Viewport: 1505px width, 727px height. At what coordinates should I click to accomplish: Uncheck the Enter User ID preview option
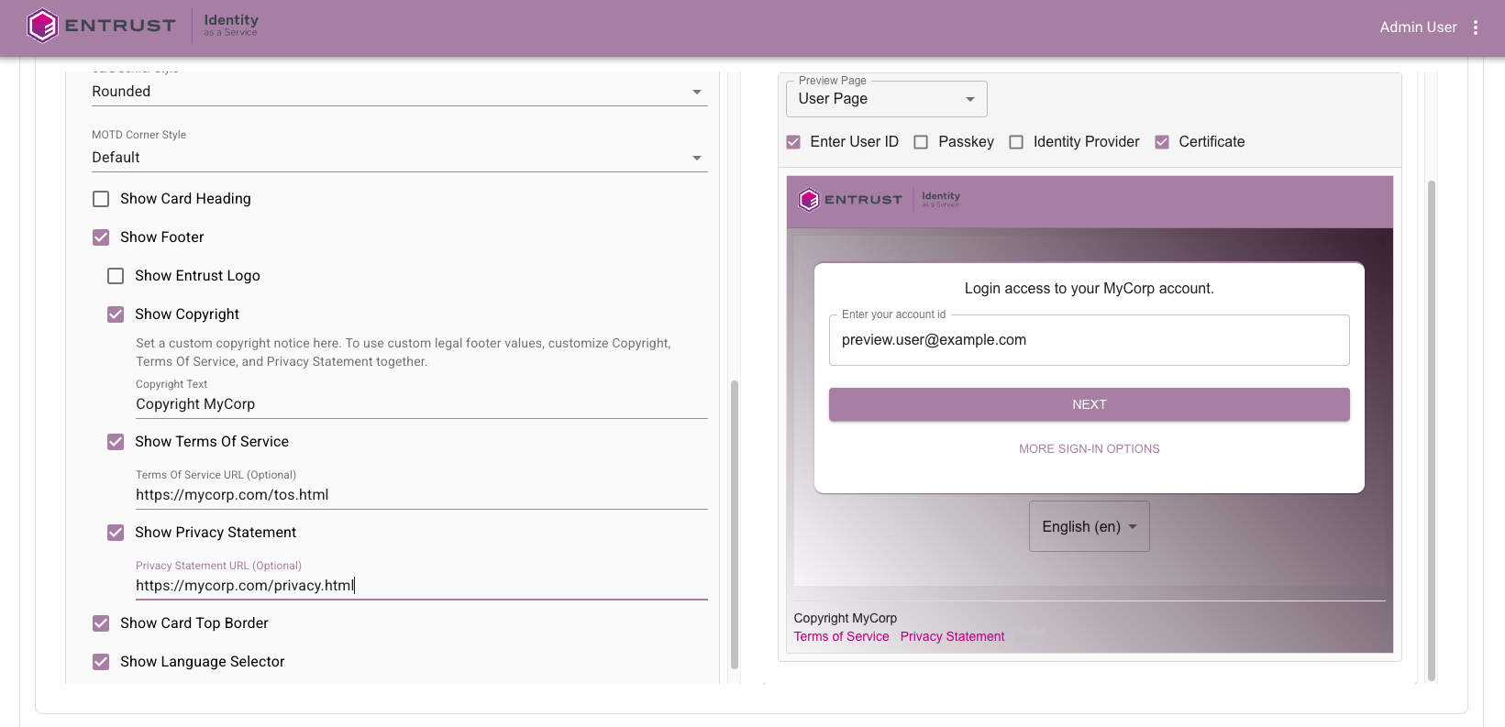(793, 142)
